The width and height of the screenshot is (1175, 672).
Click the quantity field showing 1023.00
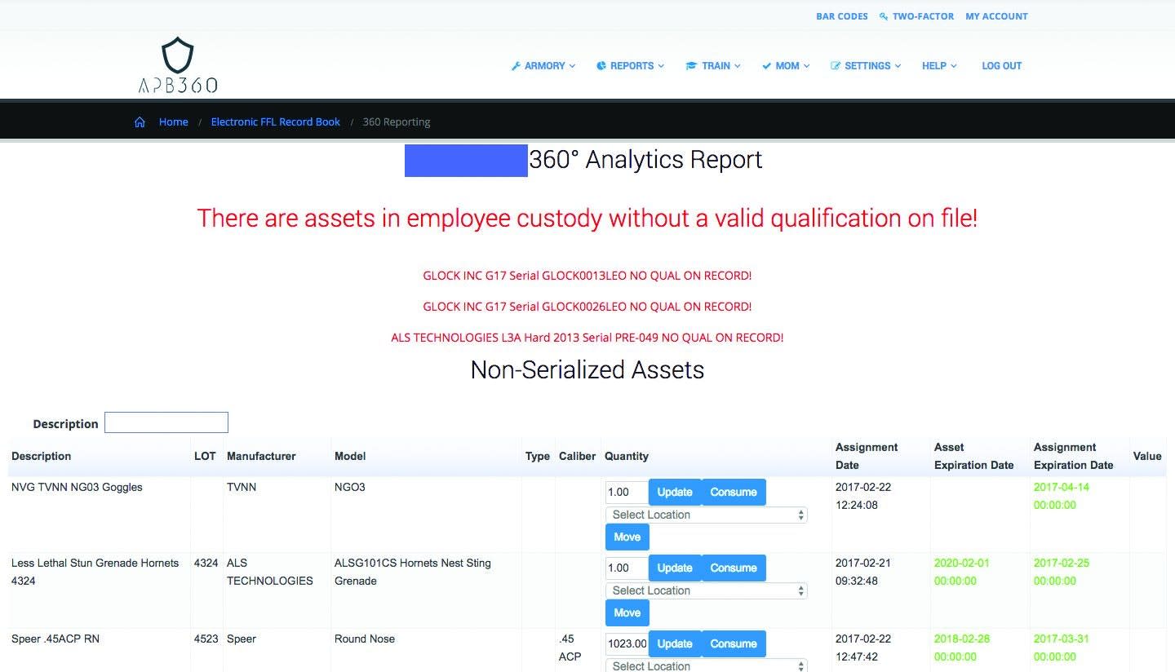click(x=627, y=644)
